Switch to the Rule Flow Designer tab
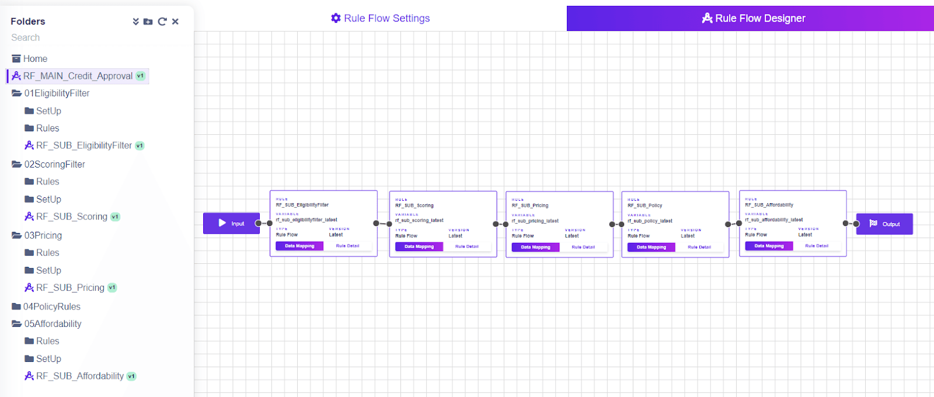Image resolution: width=934 pixels, height=397 pixels. point(750,19)
